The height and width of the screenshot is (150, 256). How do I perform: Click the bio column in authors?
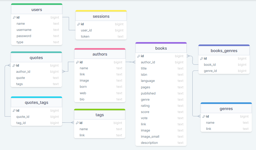click(100, 99)
